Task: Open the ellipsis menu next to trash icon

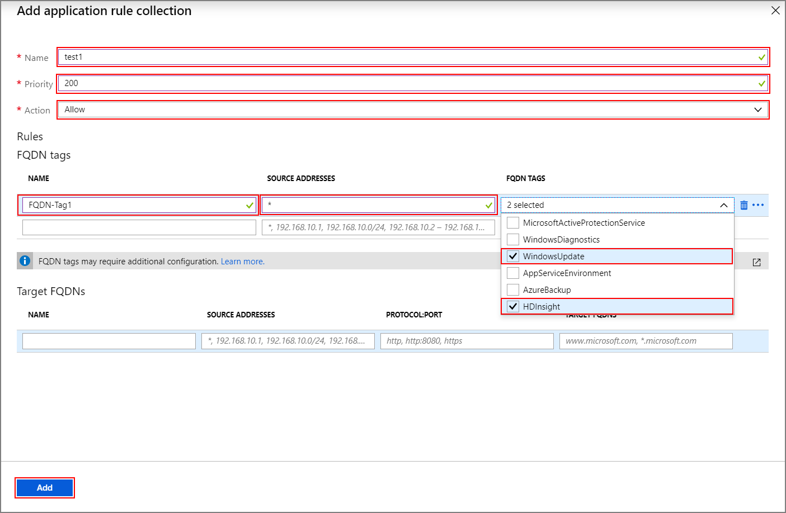Action: (758, 205)
